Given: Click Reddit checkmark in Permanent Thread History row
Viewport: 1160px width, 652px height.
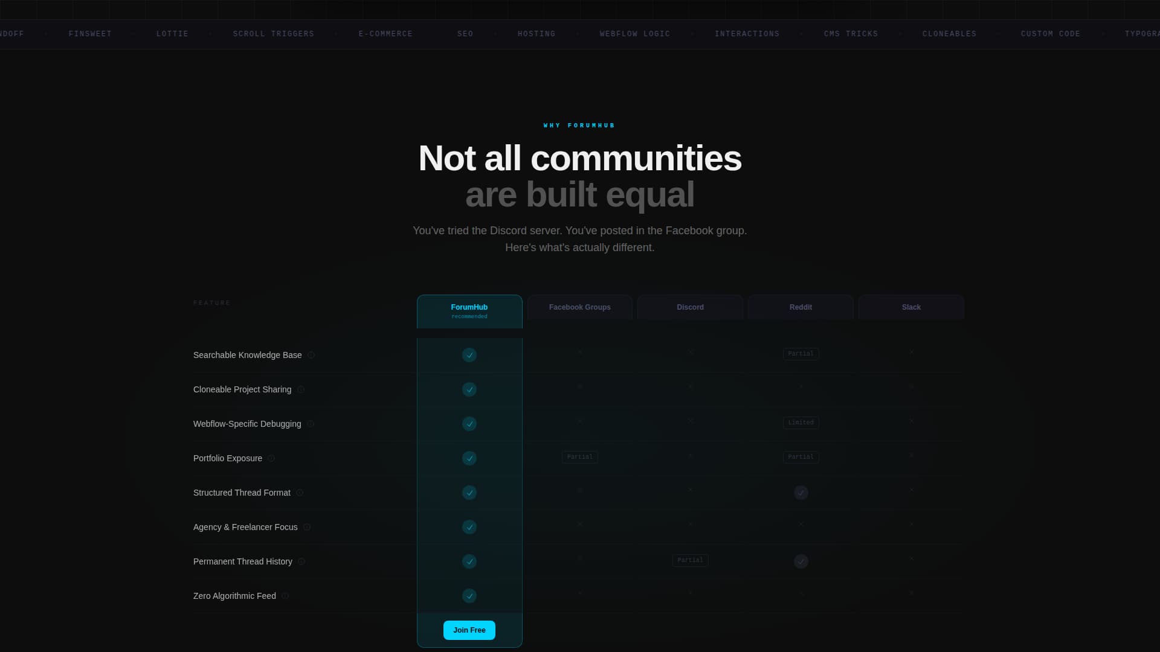Looking at the screenshot, I should pos(801,561).
